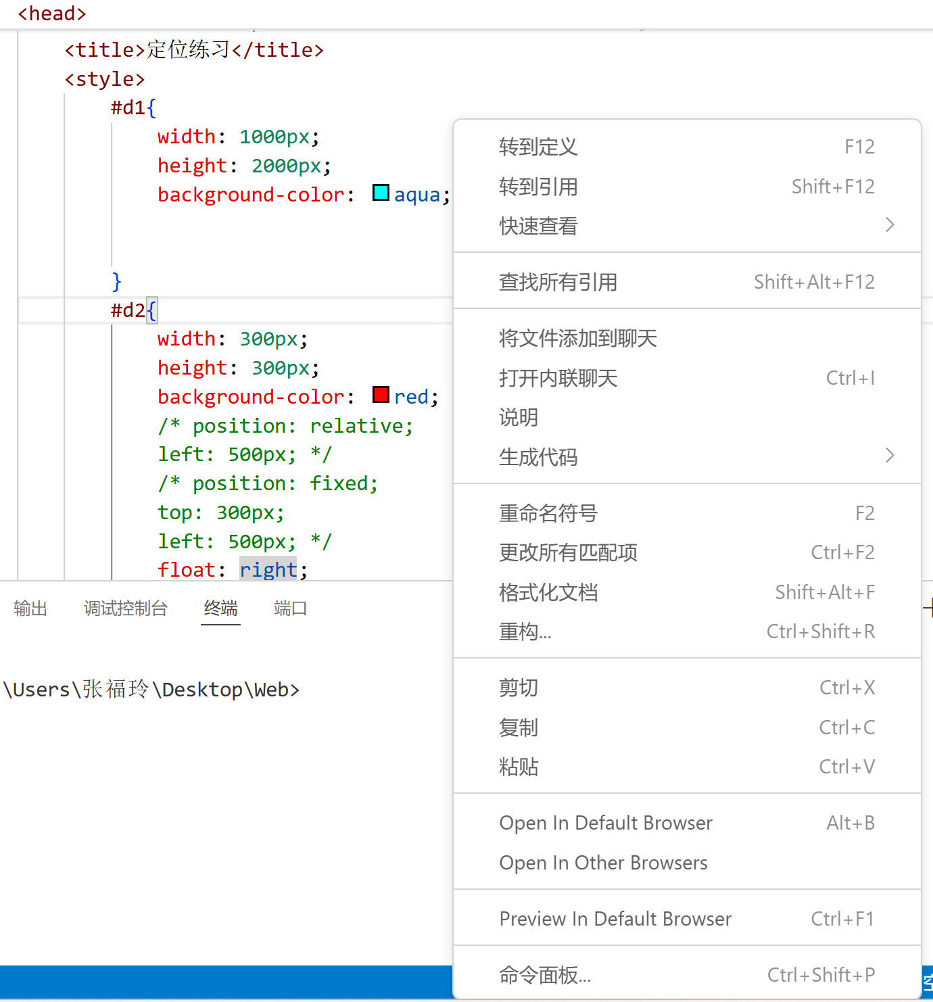933x1002 pixels.
Task: Click Open In Other Browsers
Action: coord(687,863)
